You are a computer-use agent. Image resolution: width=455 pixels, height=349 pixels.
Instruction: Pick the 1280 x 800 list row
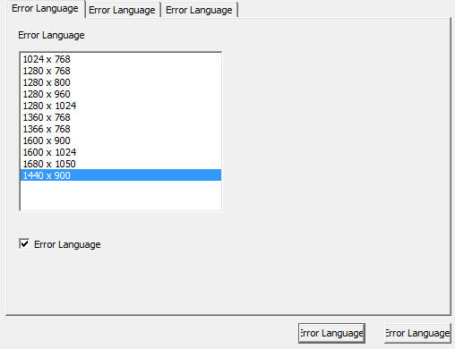coord(121,82)
